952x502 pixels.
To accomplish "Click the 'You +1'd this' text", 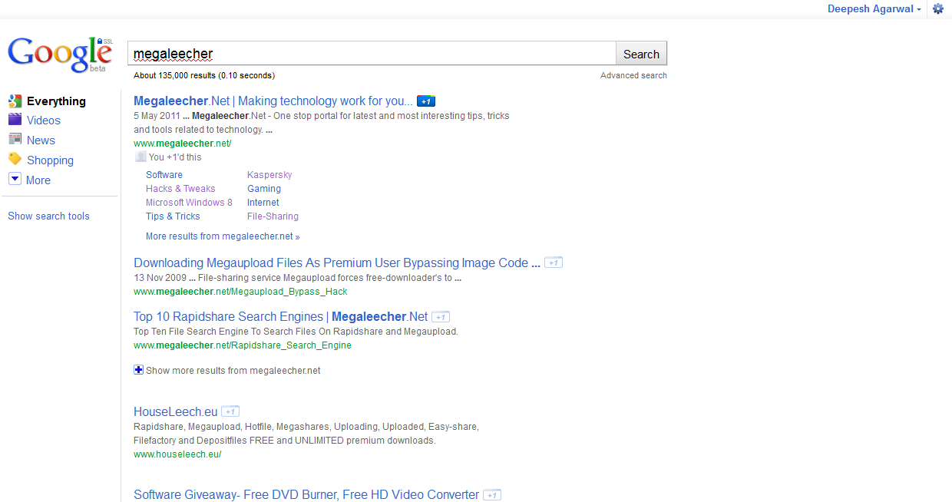I will pyautogui.click(x=175, y=157).
